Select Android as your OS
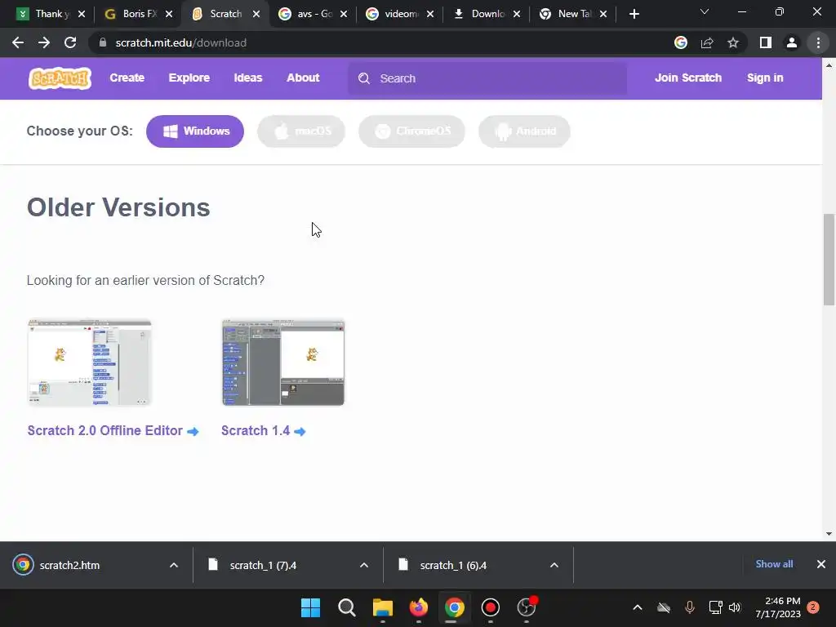836x627 pixels. coord(524,131)
